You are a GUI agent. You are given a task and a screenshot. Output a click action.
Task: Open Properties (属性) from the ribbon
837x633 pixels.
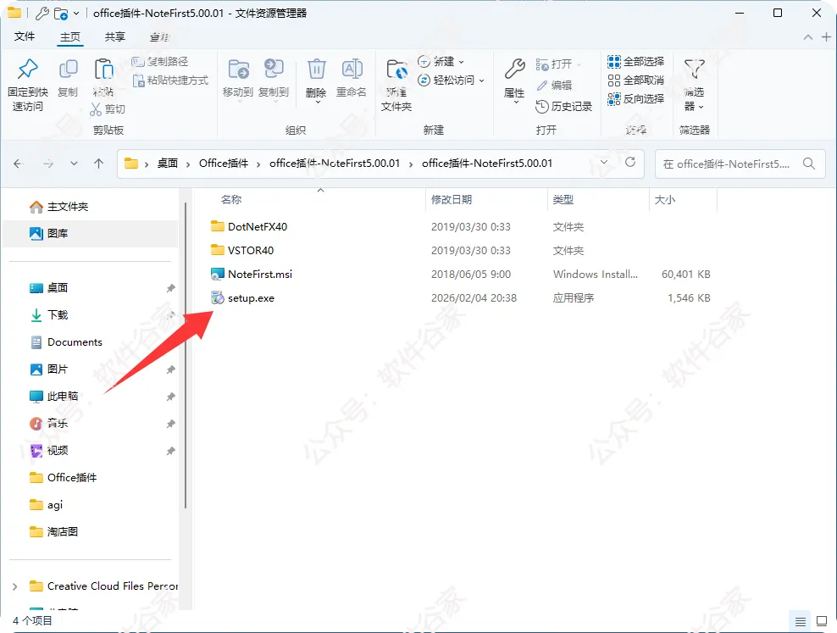coord(514,81)
